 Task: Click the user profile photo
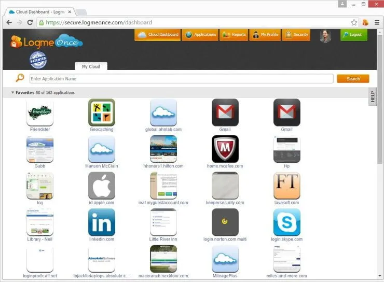[325, 36]
